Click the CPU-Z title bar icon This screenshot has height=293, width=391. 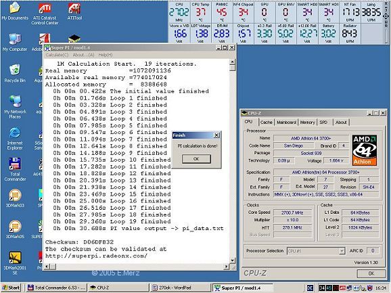[244, 113]
